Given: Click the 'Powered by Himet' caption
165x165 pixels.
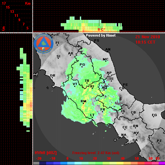Looking at the screenshot, I should (101, 35).
